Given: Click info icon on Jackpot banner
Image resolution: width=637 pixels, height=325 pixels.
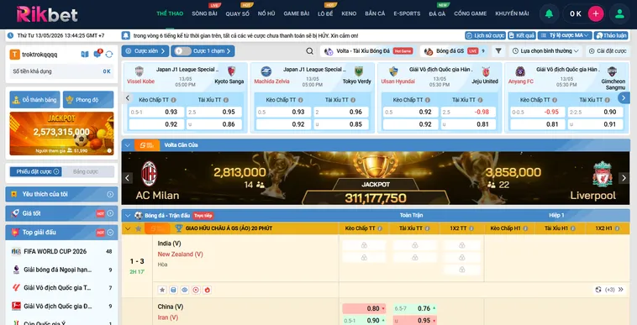Looking at the screenshot, I should 109,150.
